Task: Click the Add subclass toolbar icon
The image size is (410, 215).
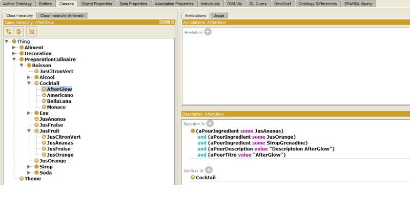Action: point(9,32)
